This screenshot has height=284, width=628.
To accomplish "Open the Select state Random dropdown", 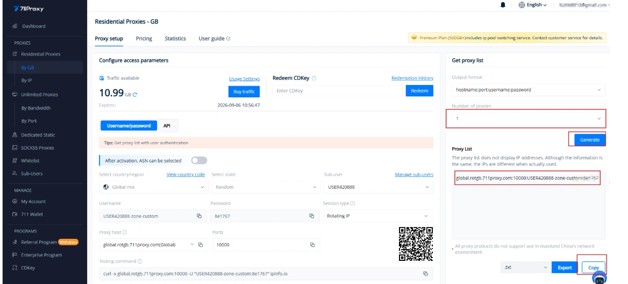I will 266,187.
